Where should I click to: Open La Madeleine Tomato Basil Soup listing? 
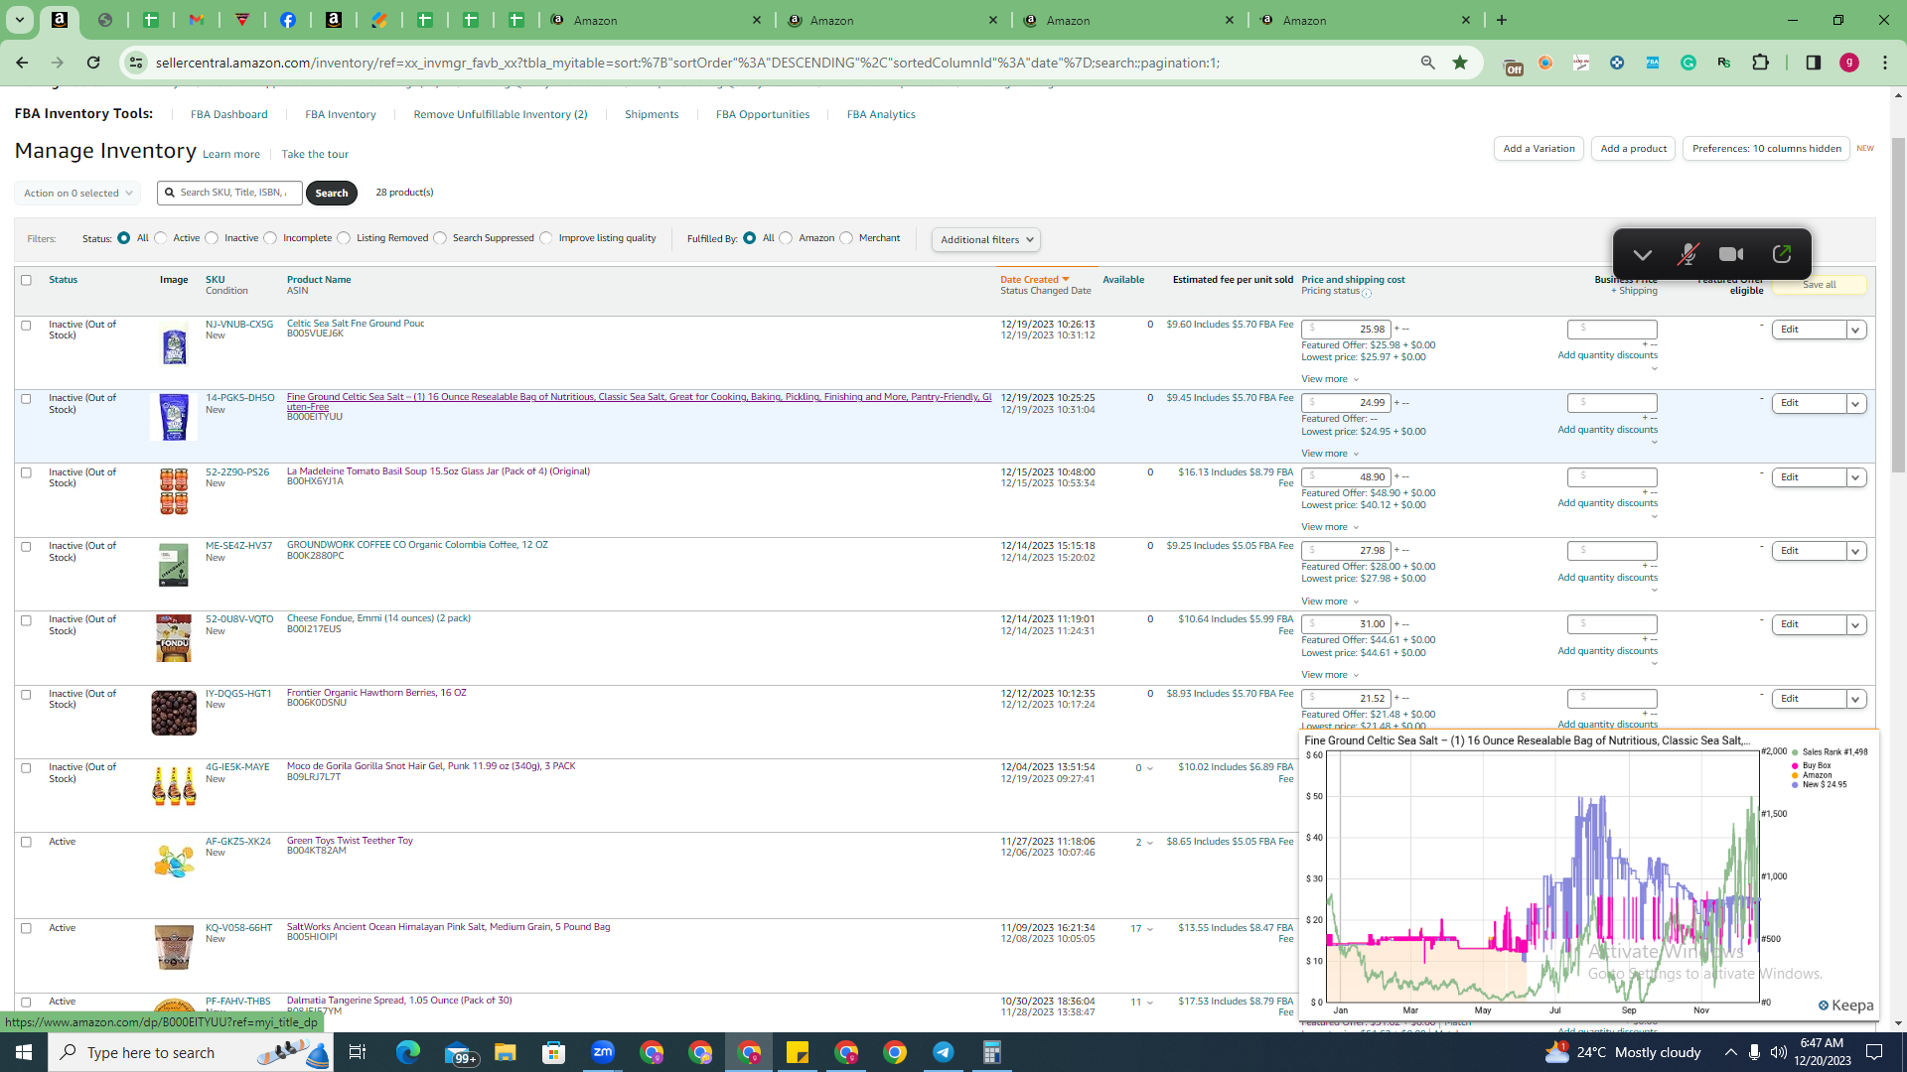click(438, 471)
